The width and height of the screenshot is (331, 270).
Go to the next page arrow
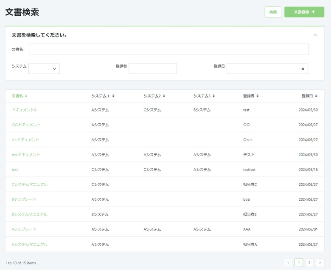320,263
